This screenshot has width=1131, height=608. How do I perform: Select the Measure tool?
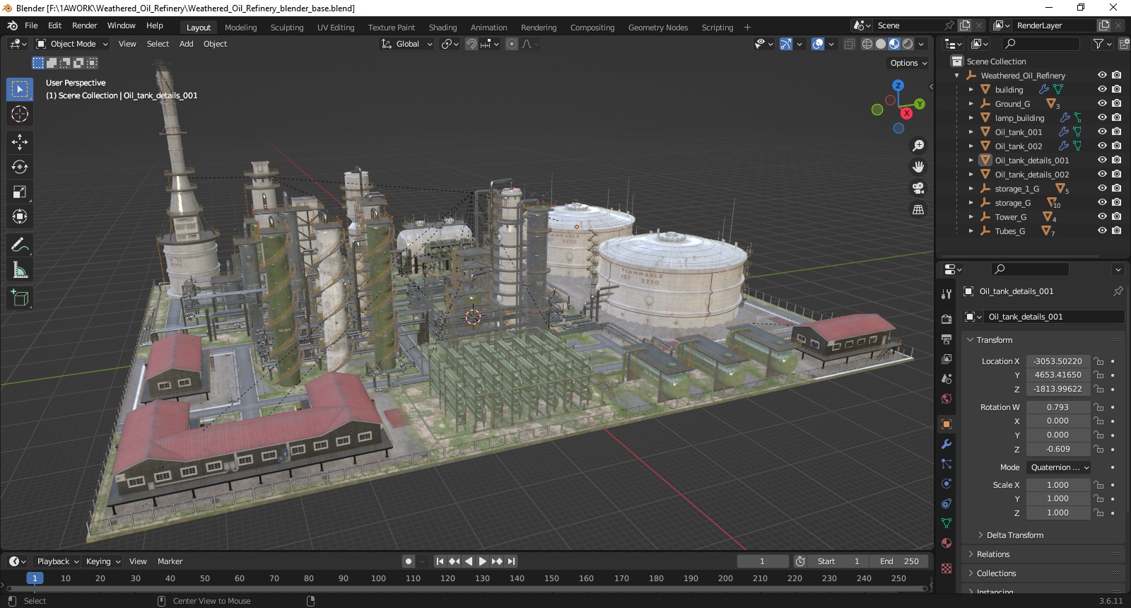[20, 270]
